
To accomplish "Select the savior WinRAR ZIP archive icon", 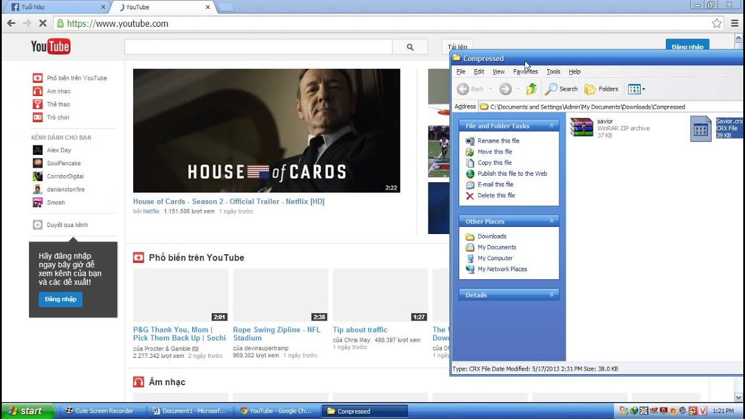I will click(581, 128).
